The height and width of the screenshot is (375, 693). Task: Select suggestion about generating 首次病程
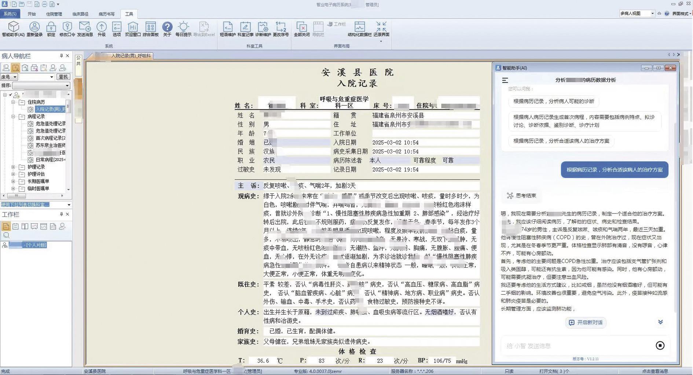(x=584, y=121)
